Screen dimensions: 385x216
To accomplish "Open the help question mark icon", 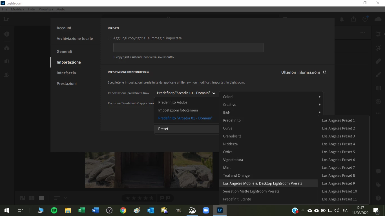I will point(365,19).
